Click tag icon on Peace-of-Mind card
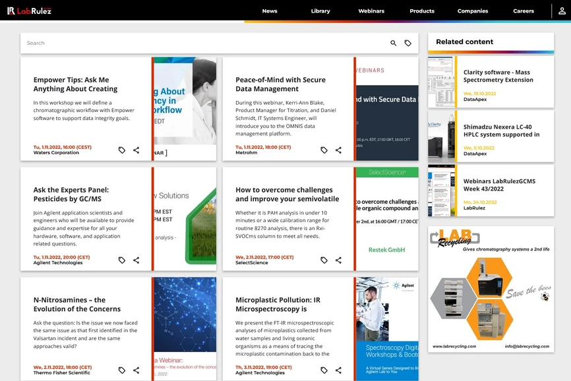The width and height of the screenshot is (571, 381). [x=324, y=150]
